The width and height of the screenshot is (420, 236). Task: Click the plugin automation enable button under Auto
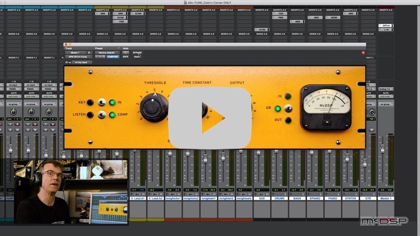pos(125,52)
